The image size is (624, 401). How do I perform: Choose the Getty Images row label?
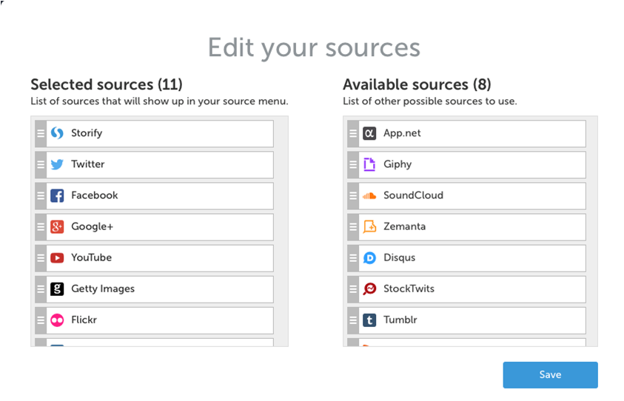(103, 289)
